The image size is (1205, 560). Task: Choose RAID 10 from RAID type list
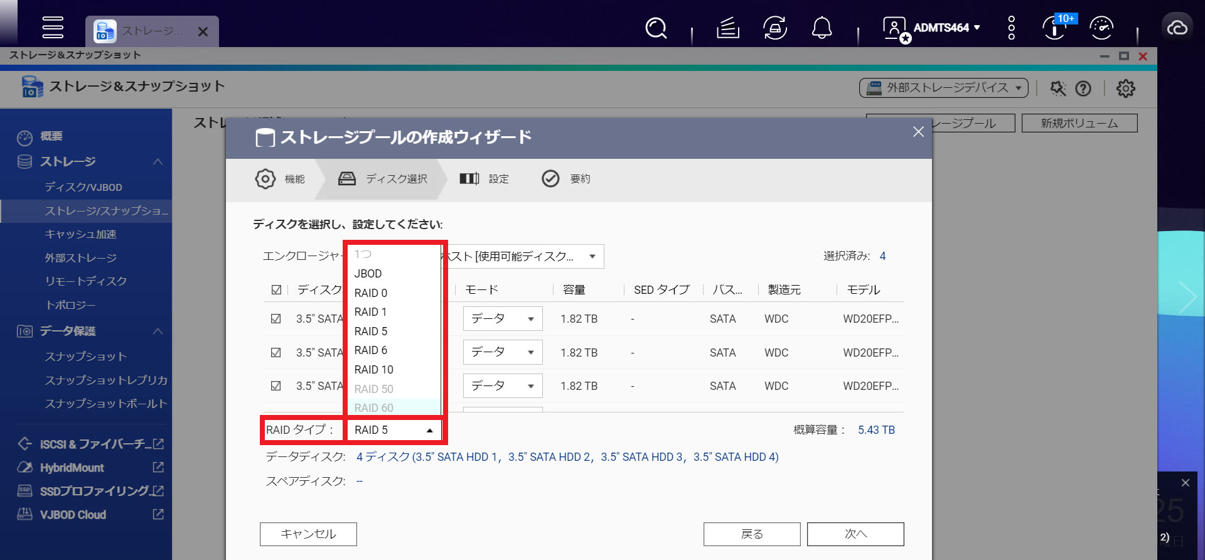coord(394,370)
